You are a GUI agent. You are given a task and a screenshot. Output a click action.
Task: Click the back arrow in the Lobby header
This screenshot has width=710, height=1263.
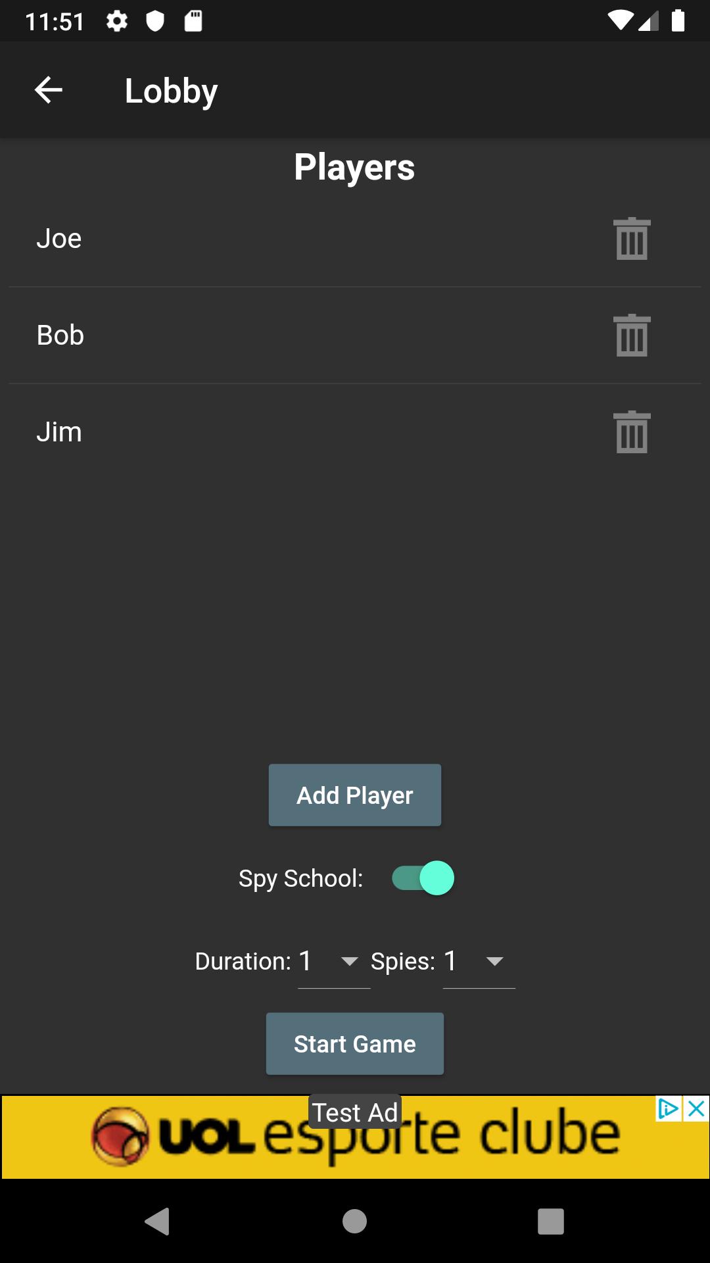(48, 89)
